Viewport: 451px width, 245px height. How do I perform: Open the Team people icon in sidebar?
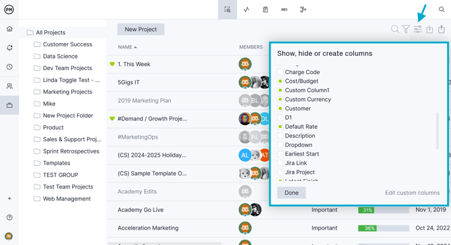9,86
